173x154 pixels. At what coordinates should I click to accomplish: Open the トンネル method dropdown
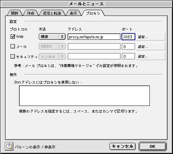tap(52, 56)
